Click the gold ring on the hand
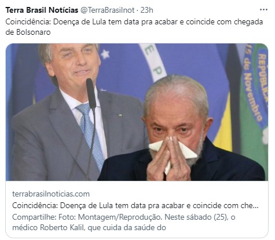275x240 pixels. 176,165
